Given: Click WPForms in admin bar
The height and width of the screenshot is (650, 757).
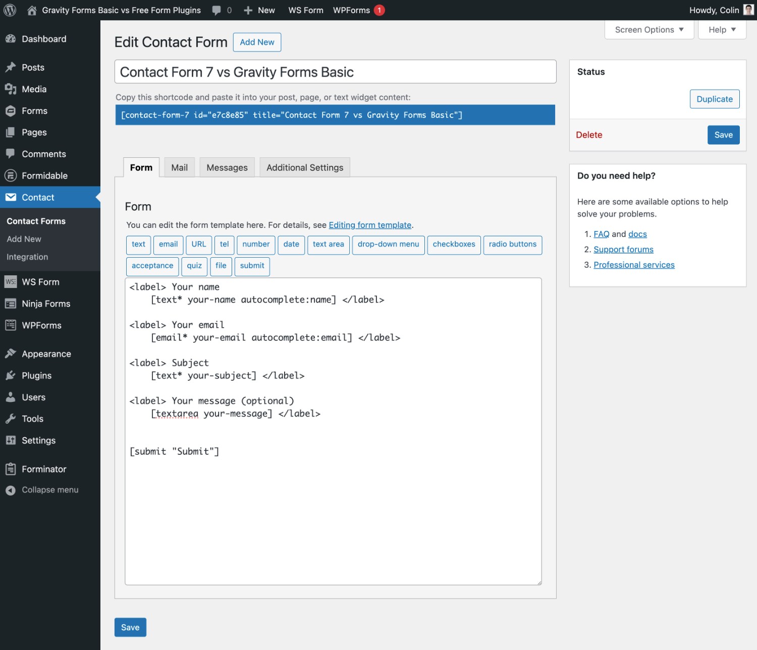Looking at the screenshot, I should click(x=351, y=10).
